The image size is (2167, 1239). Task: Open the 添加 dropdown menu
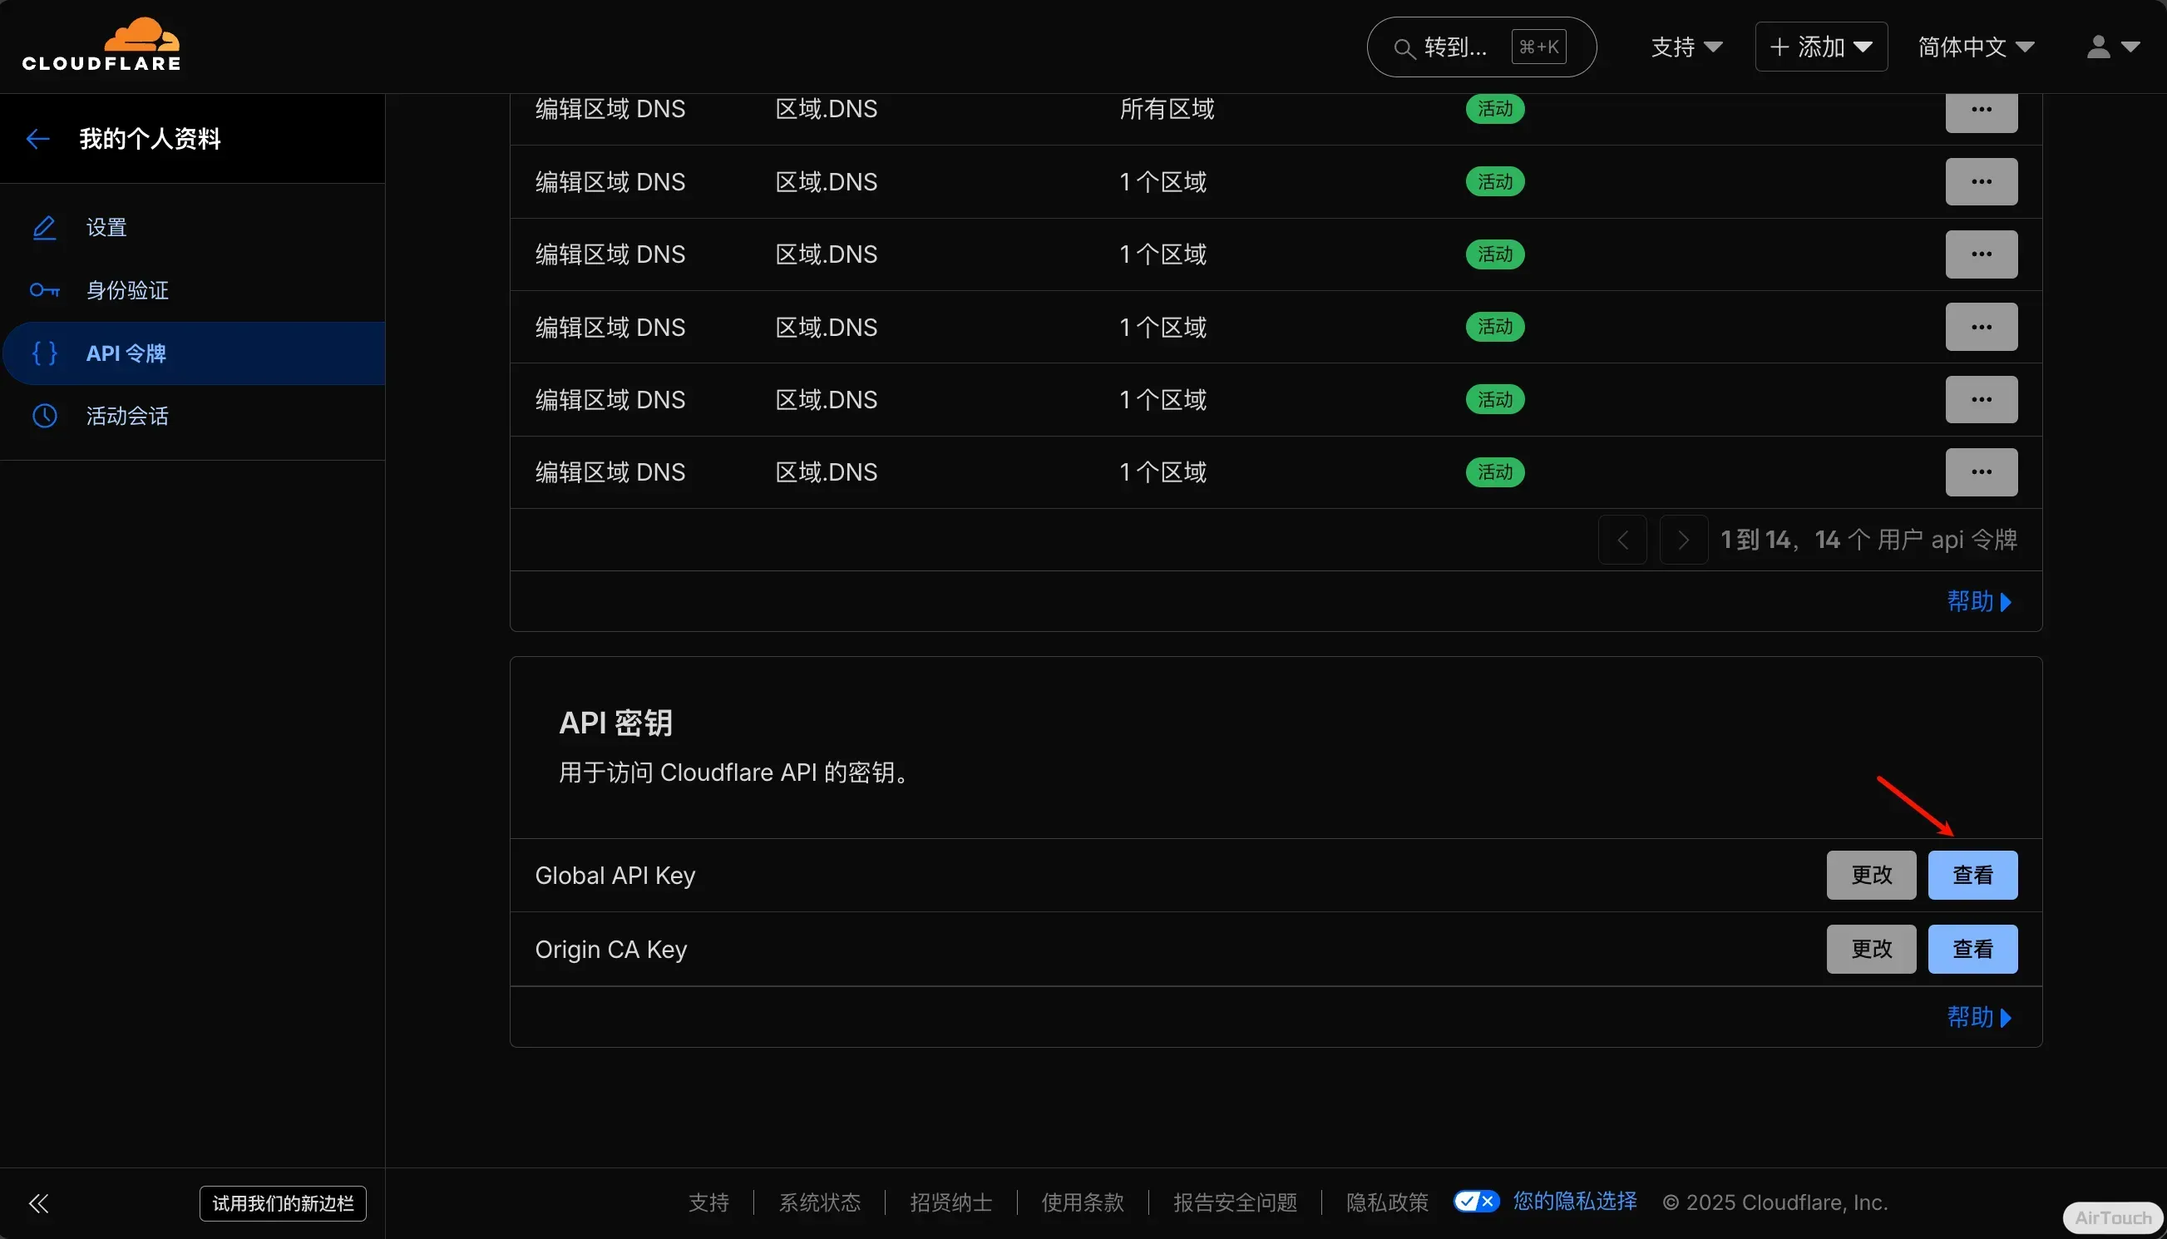(x=1821, y=47)
